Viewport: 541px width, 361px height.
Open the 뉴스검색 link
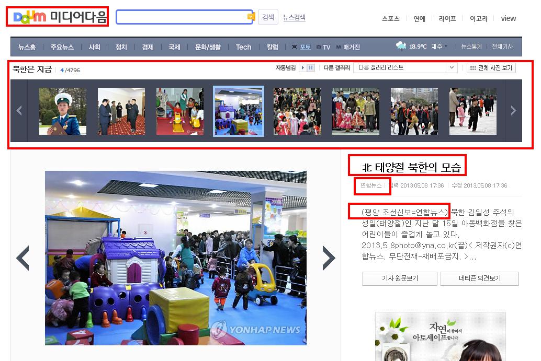pos(295,17)
